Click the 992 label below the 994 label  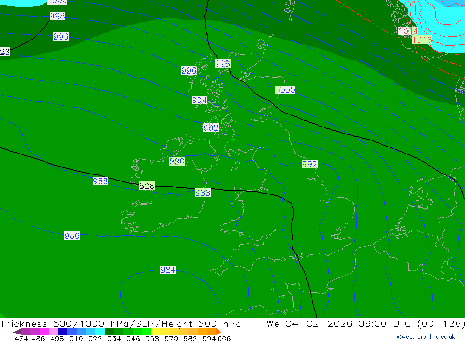[x=211, y=127]
